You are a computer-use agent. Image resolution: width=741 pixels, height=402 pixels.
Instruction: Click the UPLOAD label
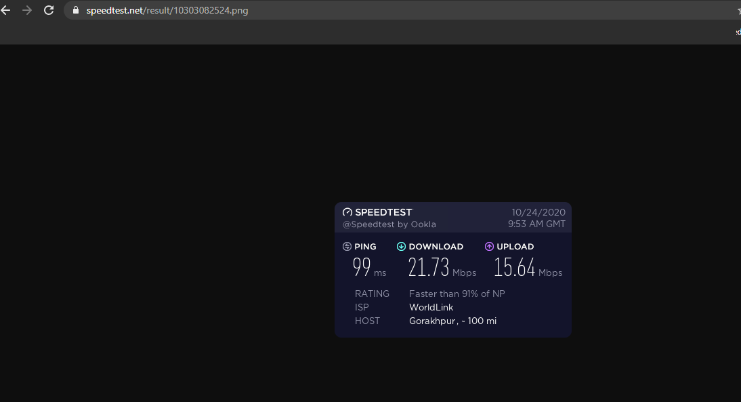[515, 246]
